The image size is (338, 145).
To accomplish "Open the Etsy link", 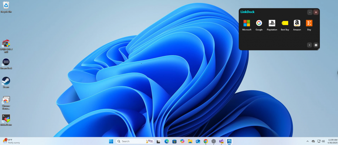I will click(309, 23).
